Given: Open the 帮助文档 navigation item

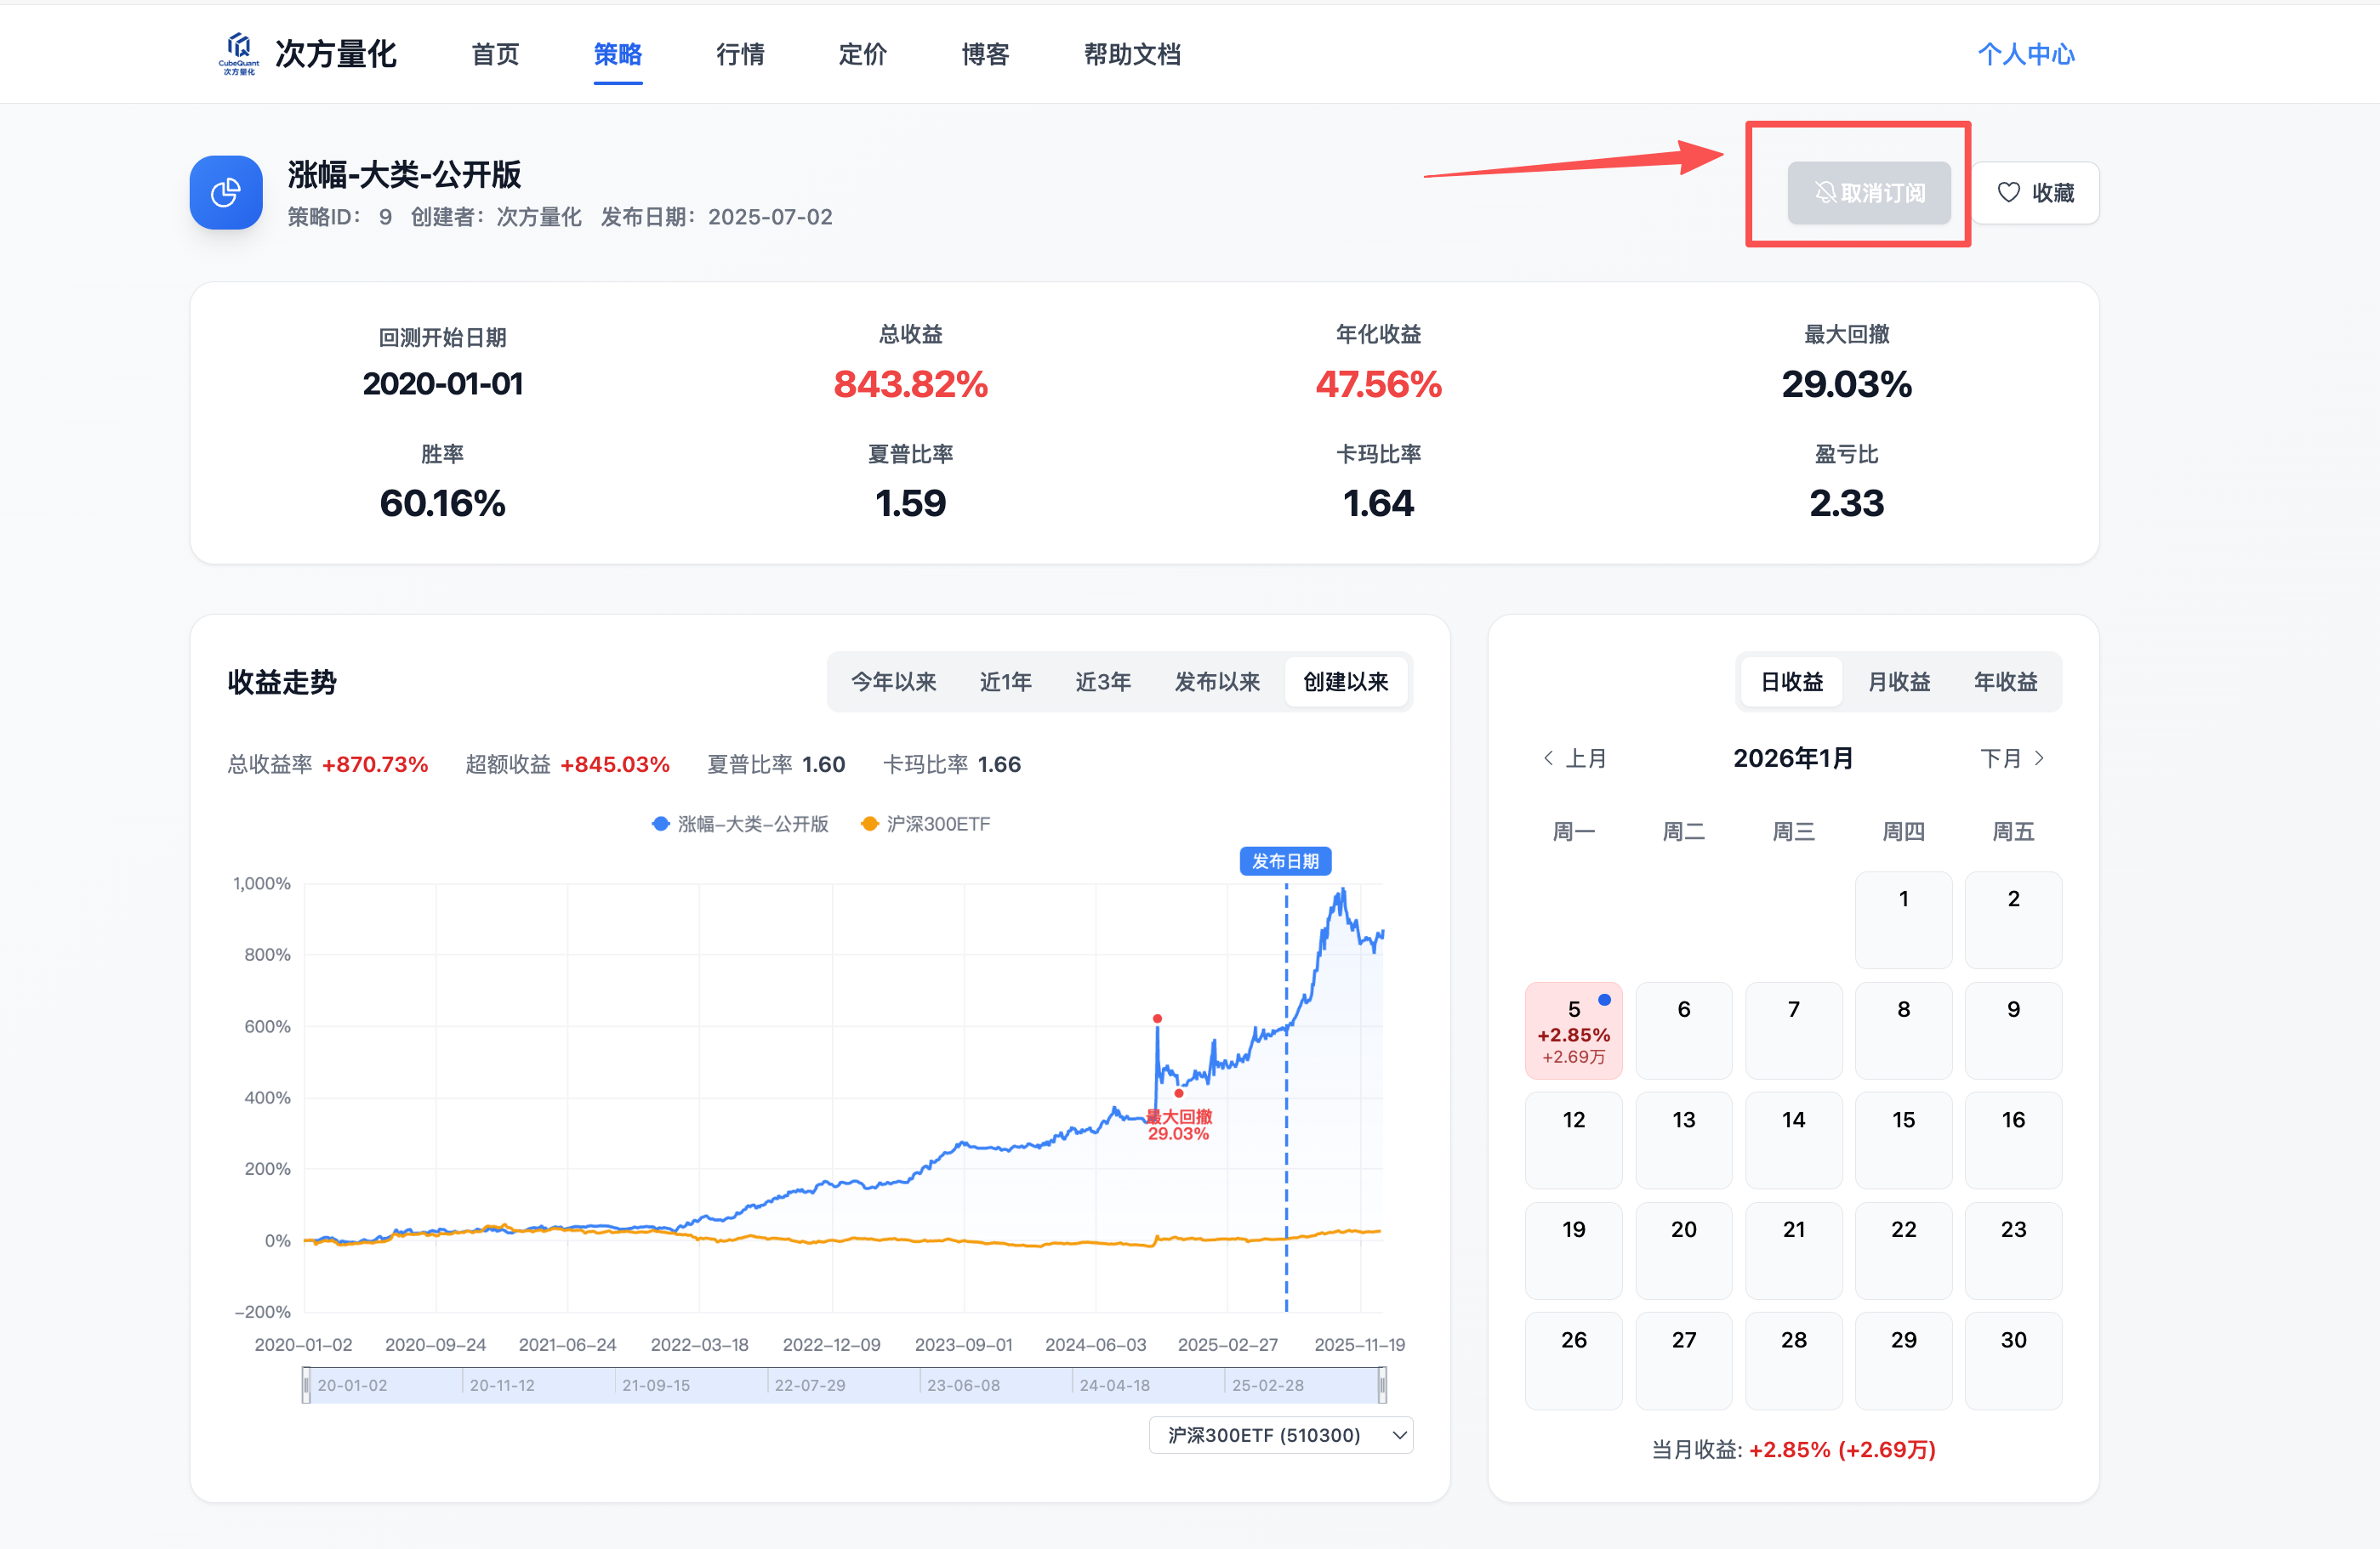Looking at the screenshot, I should 1132,54.
